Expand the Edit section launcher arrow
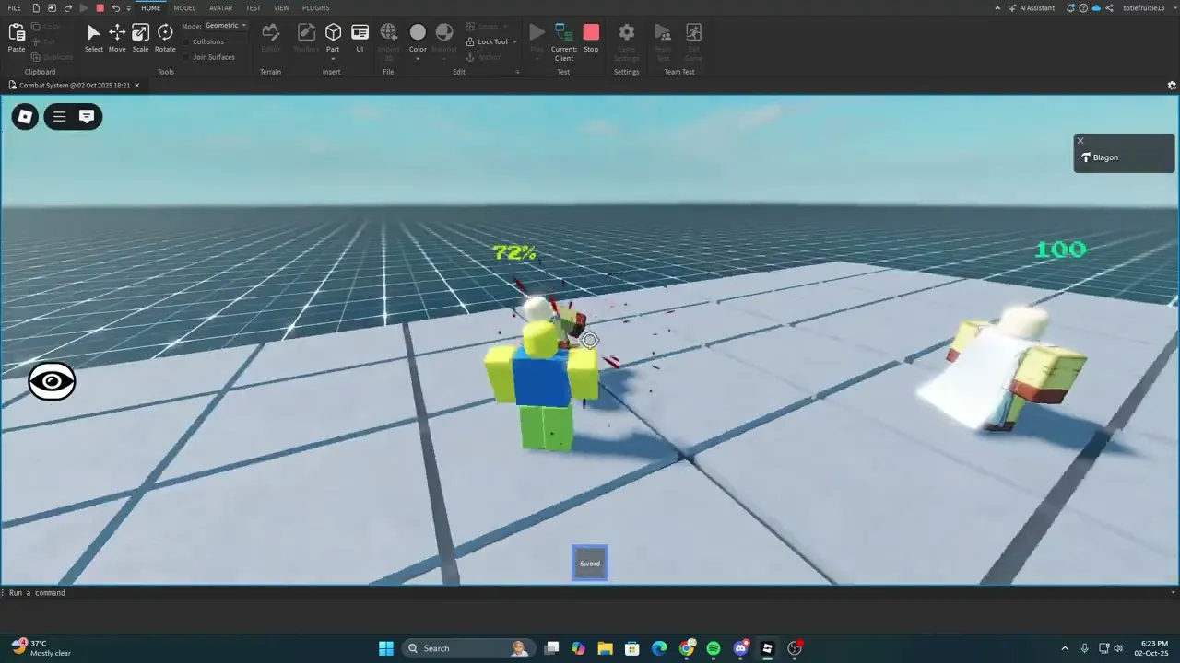 517,72
